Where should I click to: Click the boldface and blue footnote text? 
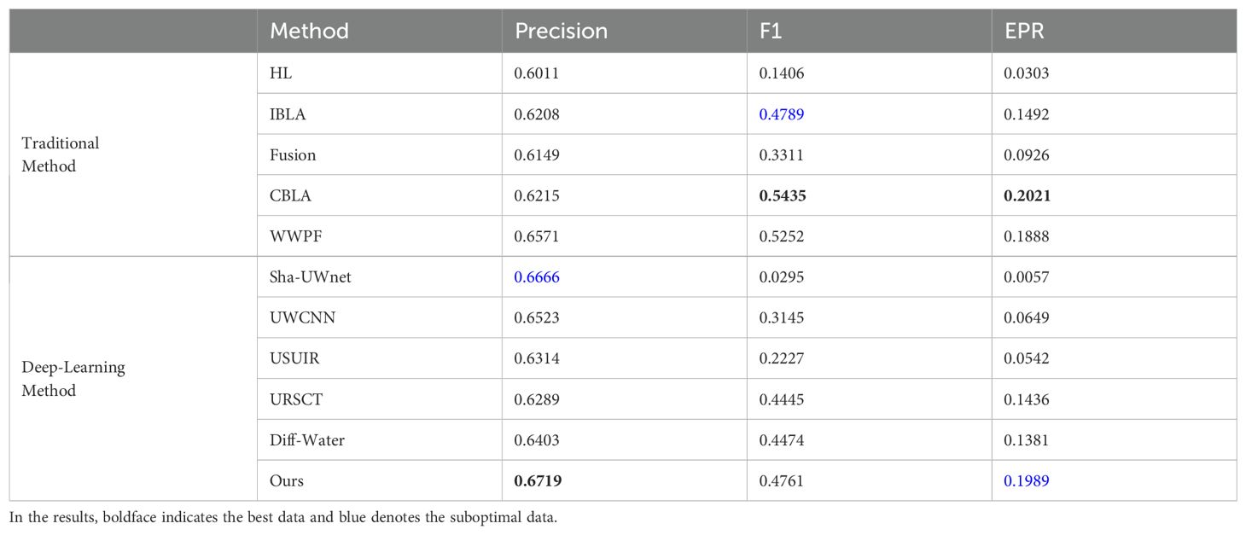coord(283,518)
